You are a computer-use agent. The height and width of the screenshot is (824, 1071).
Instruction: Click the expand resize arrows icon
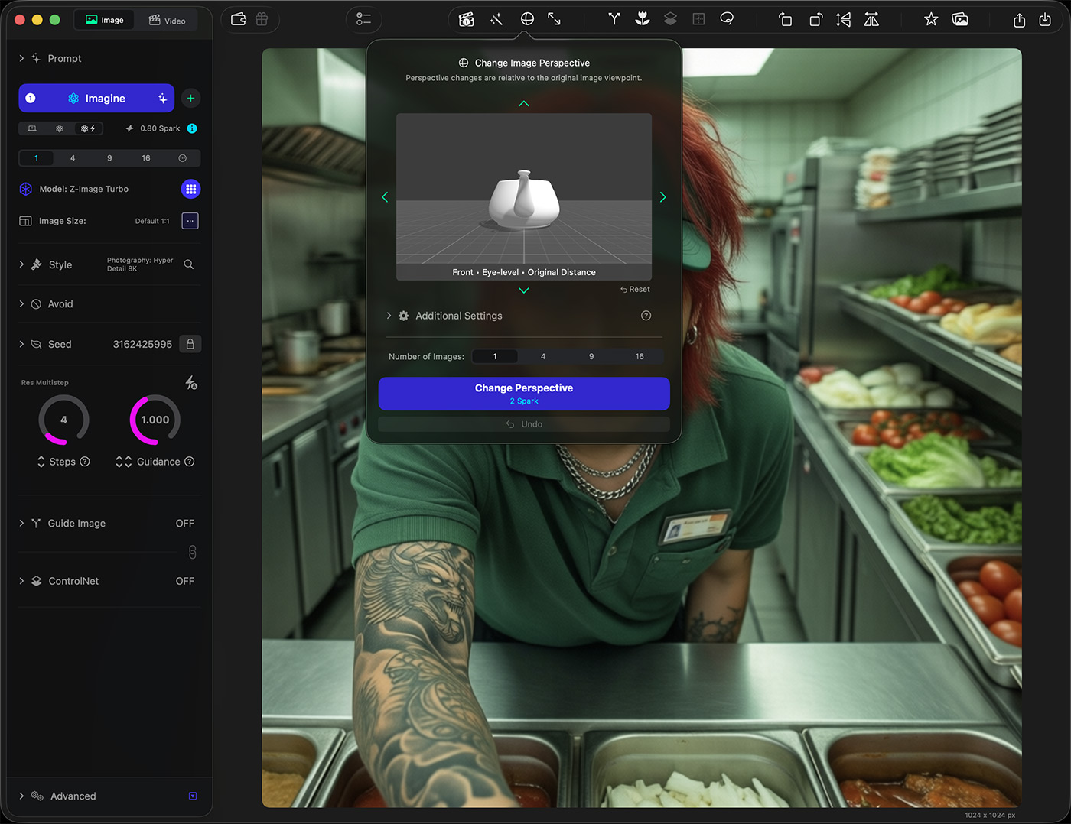[x=555, y=19]
